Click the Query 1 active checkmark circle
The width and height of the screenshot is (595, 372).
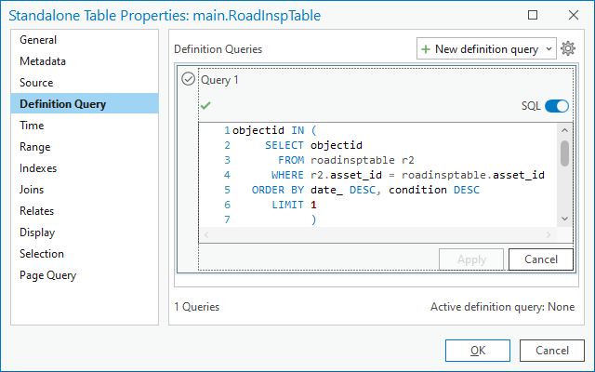pos(188,80)
